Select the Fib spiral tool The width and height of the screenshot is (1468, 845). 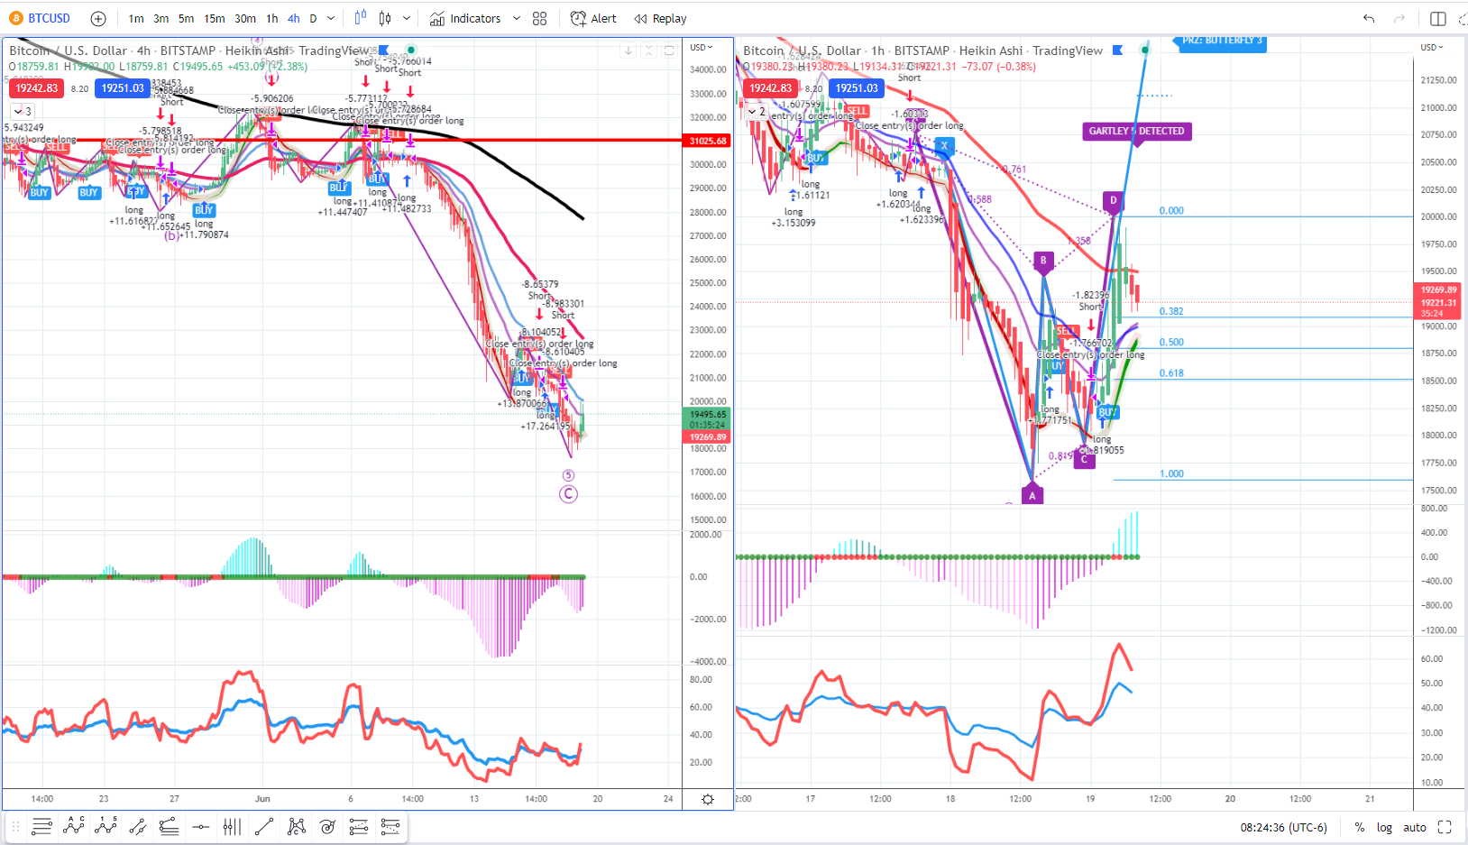pos(327,827)
